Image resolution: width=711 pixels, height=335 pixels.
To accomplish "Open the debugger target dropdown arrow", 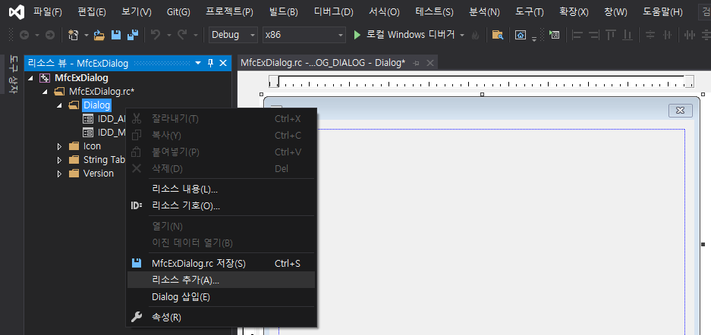I will tap(462, 35).
